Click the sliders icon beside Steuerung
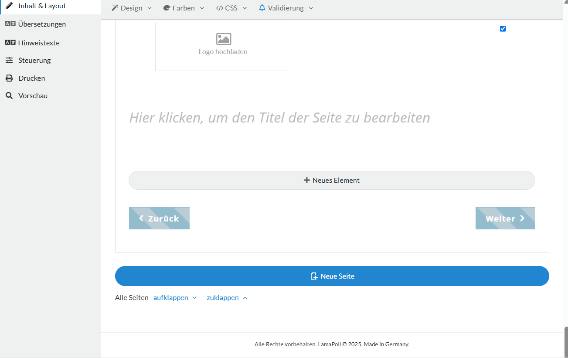Screen dimensions: 568x358 (9, 60)
